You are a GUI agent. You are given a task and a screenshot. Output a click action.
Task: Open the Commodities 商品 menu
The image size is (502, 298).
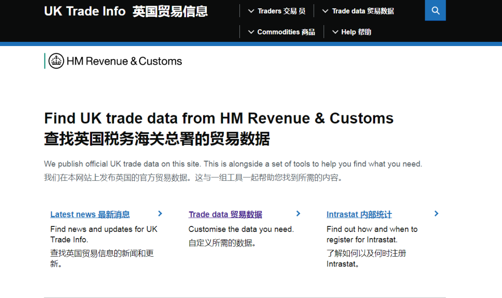[x=286, y=32]
